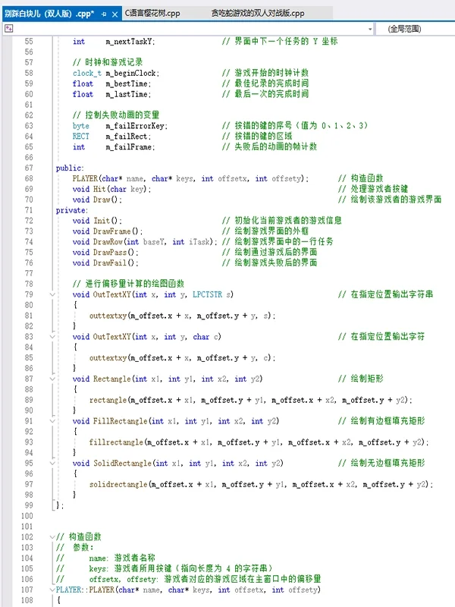Screen dimensions: 455x607
Task: Collapse OutTextXY(char c) function at line 83
Action: [52, 337]
